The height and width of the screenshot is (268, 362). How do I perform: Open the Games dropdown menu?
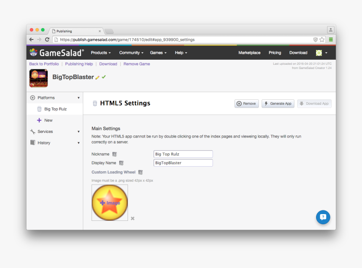pos(158,53)
